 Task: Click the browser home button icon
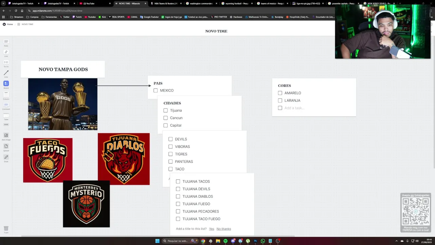[x=22, y=11]
